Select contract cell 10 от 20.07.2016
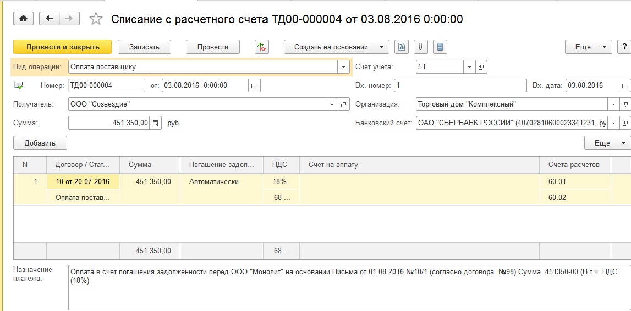The image size is (631, 311). (83, 182)
